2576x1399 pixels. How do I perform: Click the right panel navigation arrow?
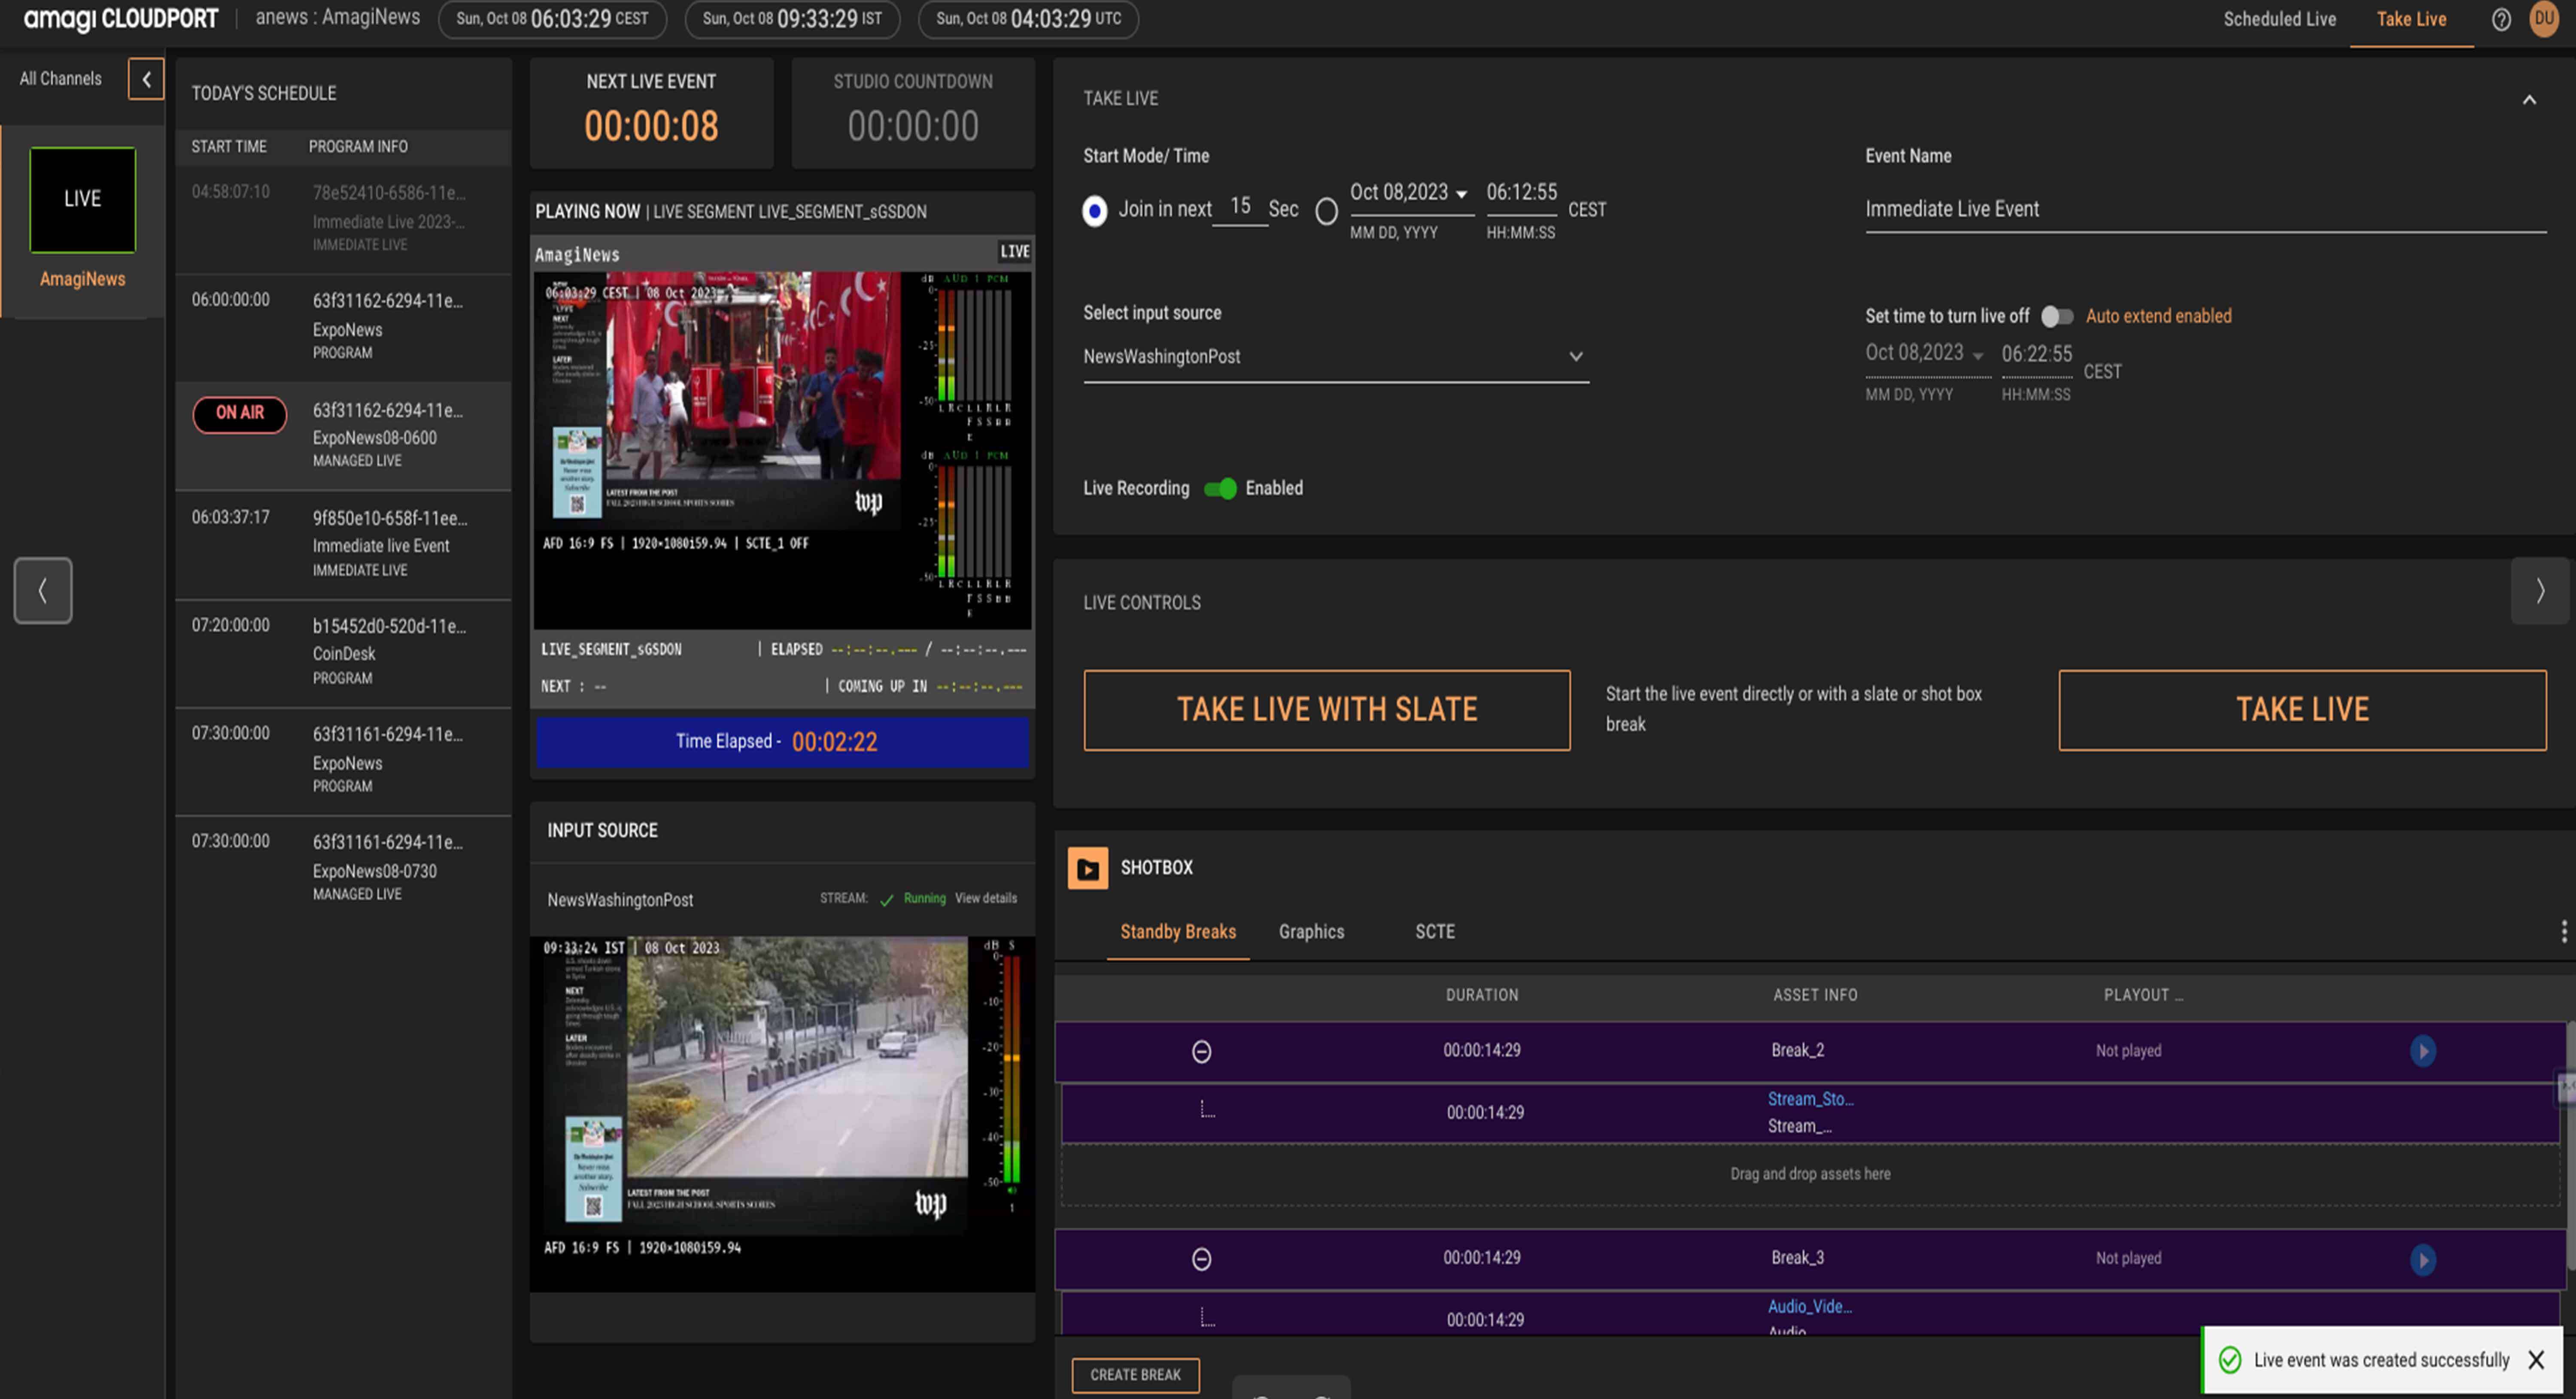(2540, 590)
